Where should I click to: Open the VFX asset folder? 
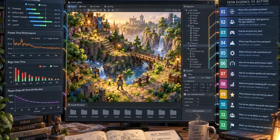pos(105,113)
